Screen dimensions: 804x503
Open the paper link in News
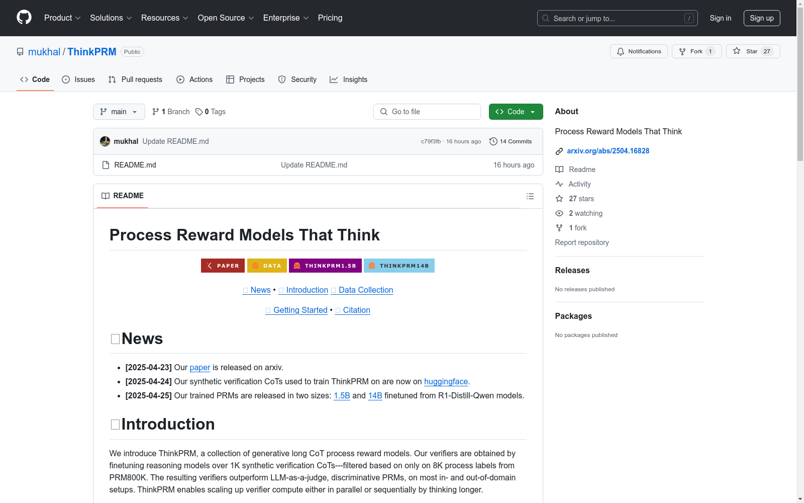pyautogui.click(x=200, y=367)
